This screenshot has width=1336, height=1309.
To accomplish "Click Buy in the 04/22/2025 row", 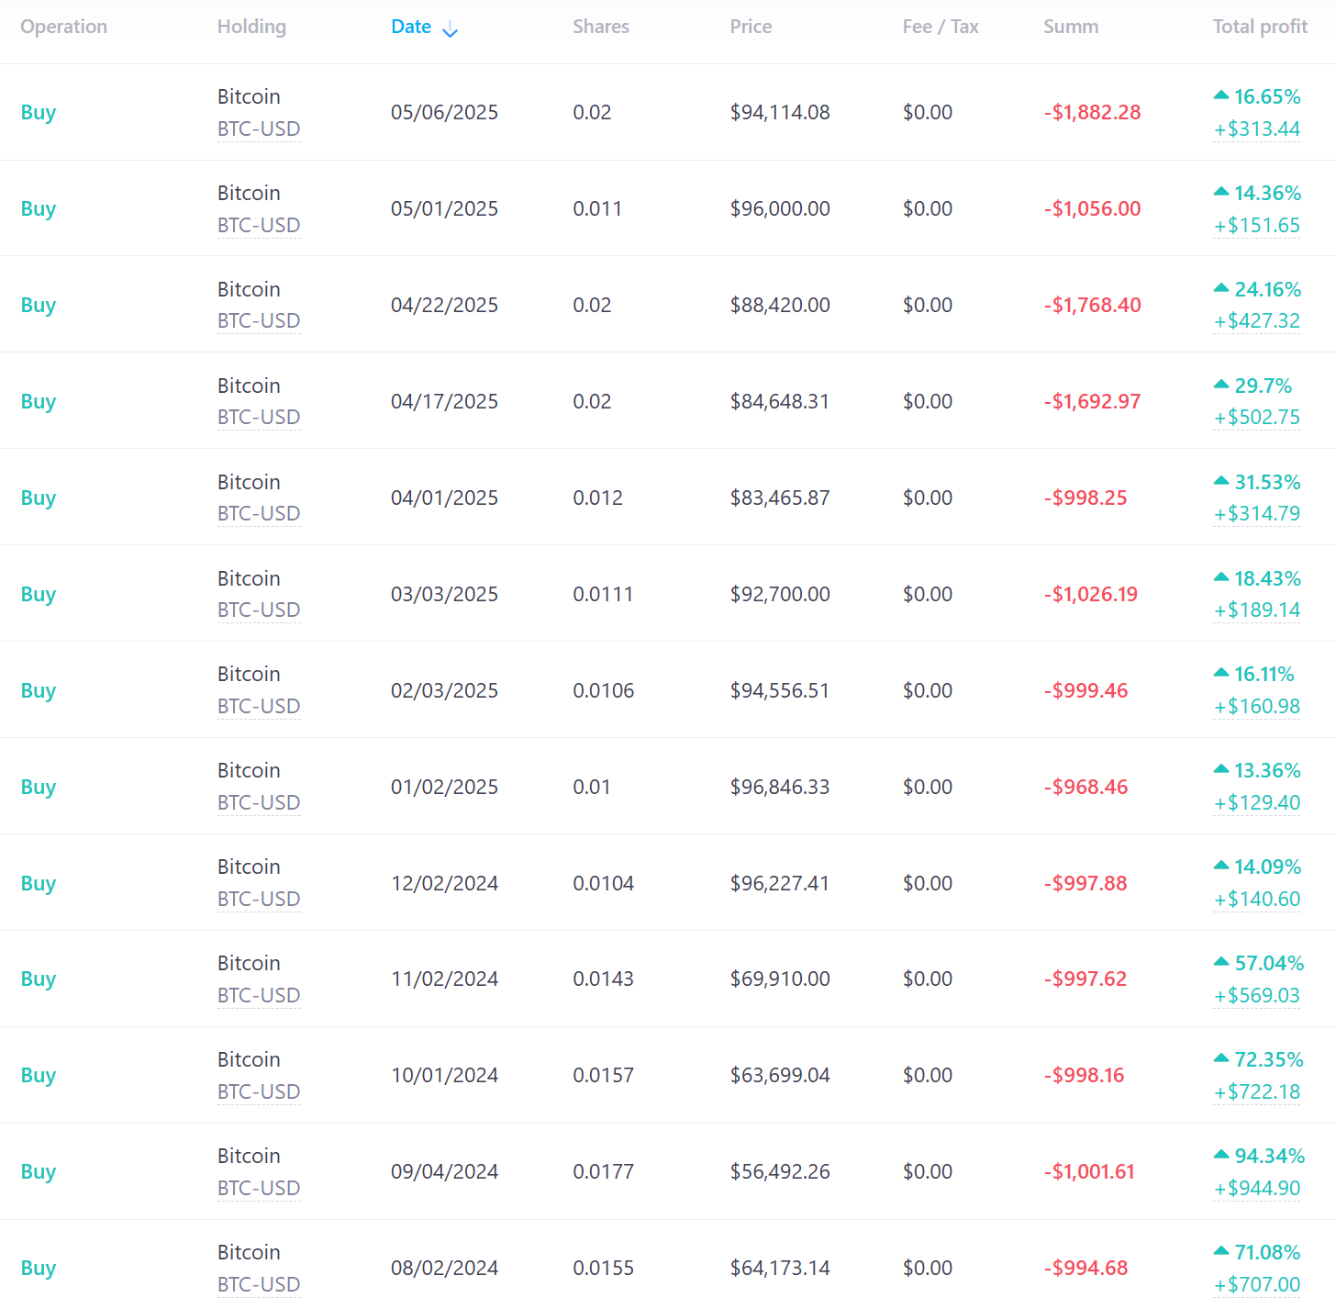I will tap(39, 305).
